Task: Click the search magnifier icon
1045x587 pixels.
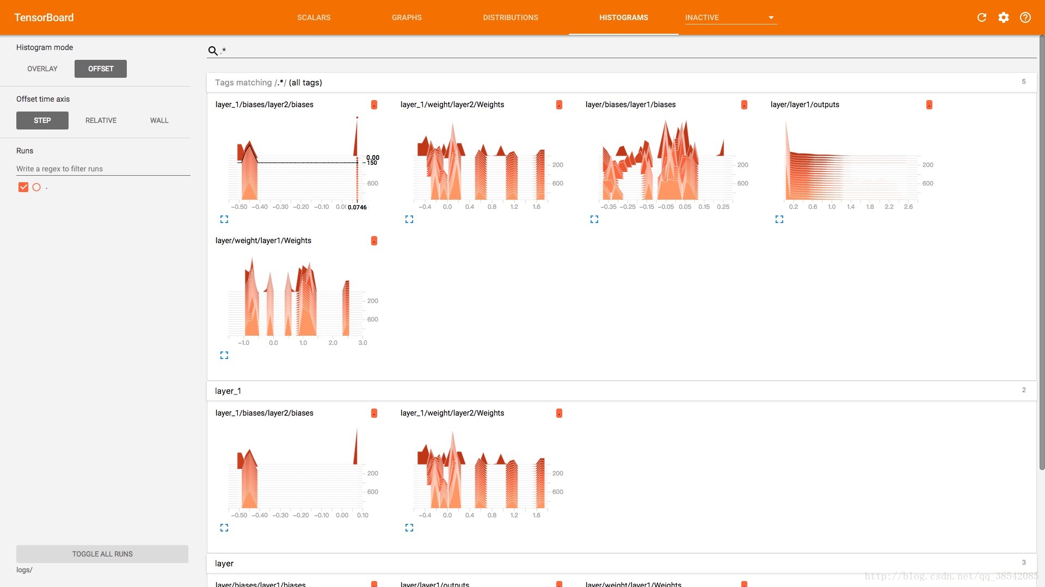Action: (213, 51)
